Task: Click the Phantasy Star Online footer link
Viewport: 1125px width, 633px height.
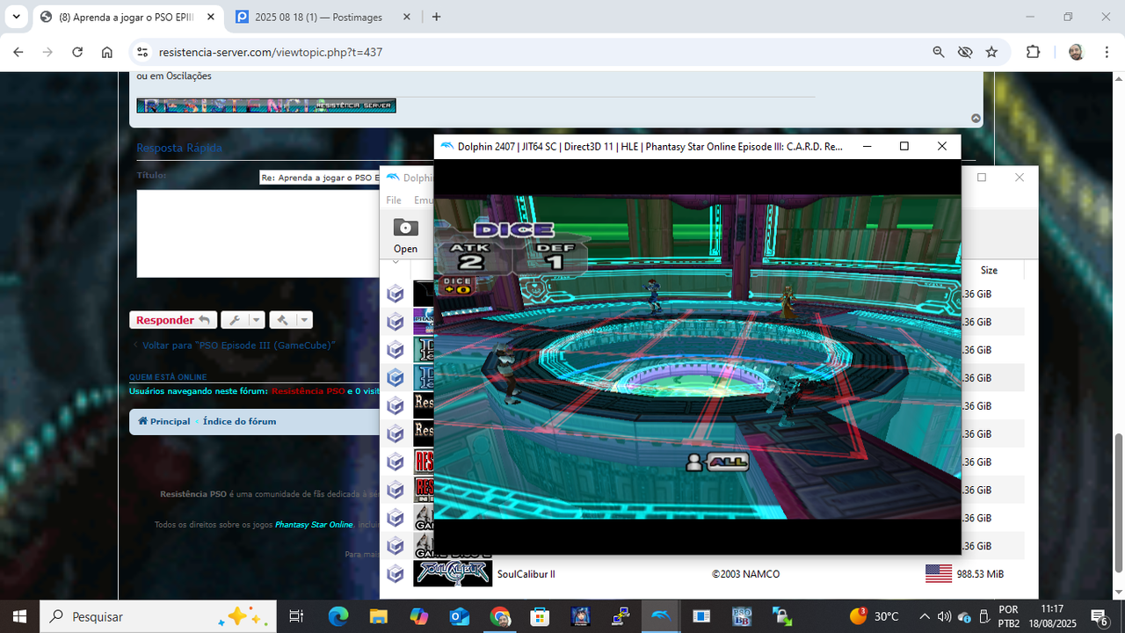Action: 314,525
